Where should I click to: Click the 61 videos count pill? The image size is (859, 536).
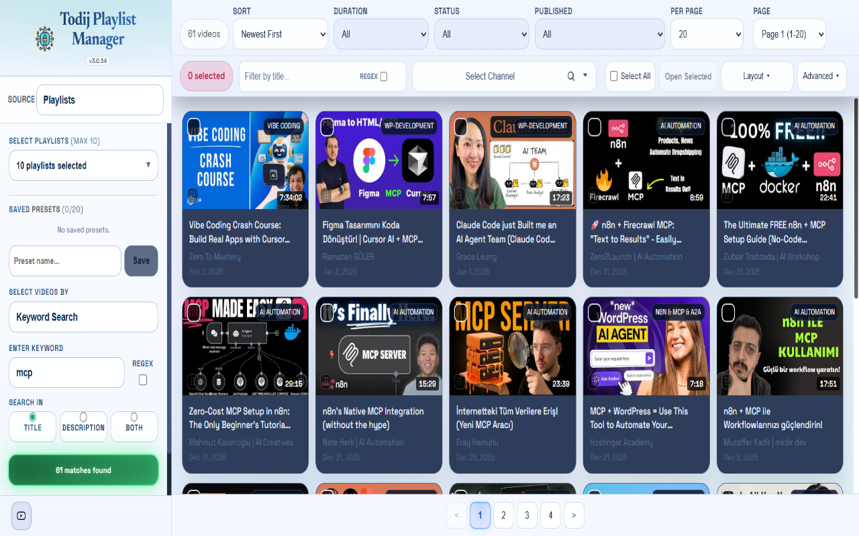coord(204,34)
